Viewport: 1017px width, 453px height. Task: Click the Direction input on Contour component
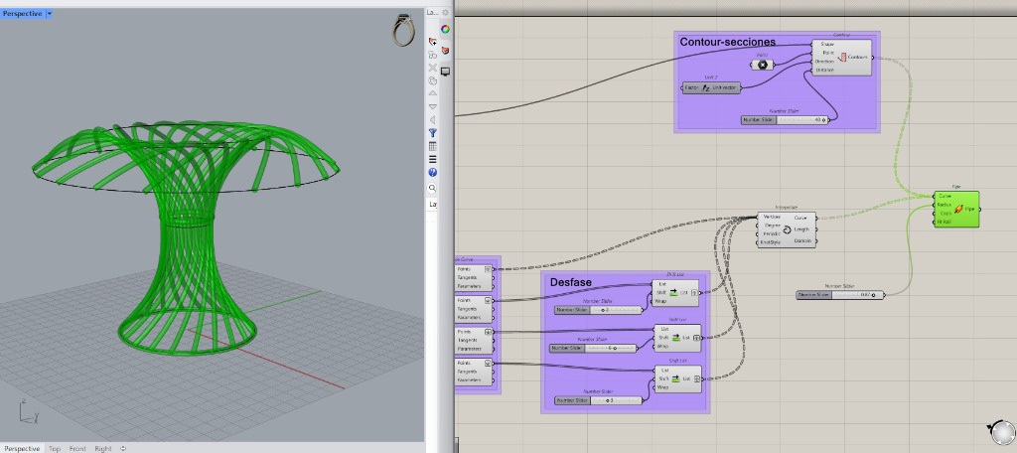coord(825,61)
